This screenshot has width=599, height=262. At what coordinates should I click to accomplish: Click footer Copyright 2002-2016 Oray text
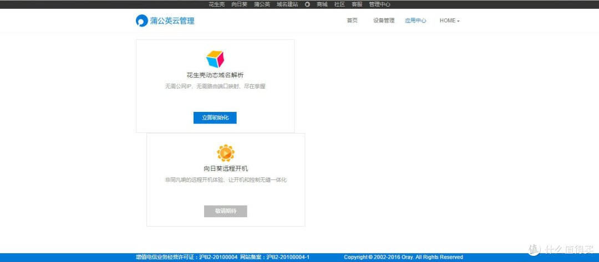point(403,258)
